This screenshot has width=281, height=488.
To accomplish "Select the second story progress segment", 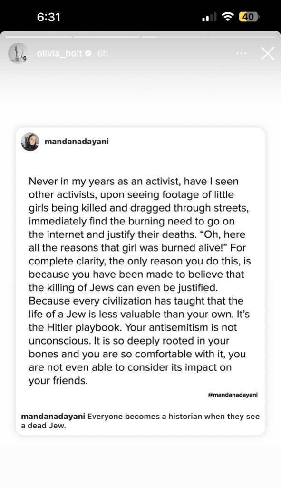I will [107, 37].
